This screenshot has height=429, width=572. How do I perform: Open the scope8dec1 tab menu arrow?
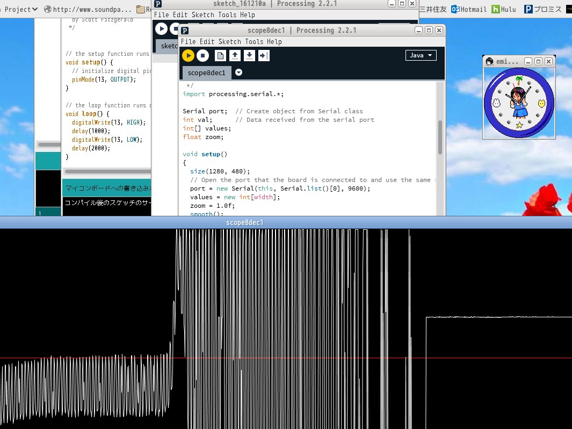tap(238, 72)
